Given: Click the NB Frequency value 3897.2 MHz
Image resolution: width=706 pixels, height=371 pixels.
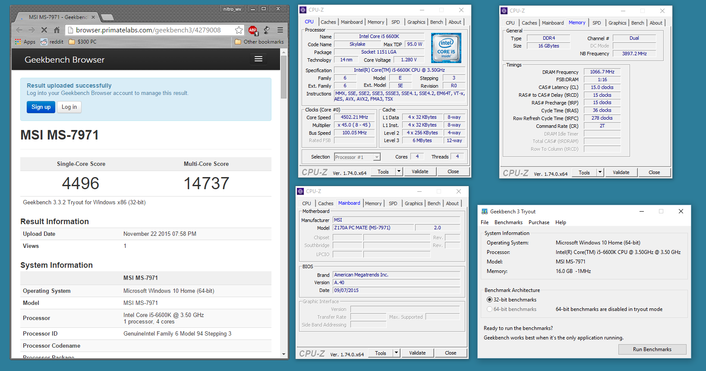Looking at the screenshot, I should [634, 54].
